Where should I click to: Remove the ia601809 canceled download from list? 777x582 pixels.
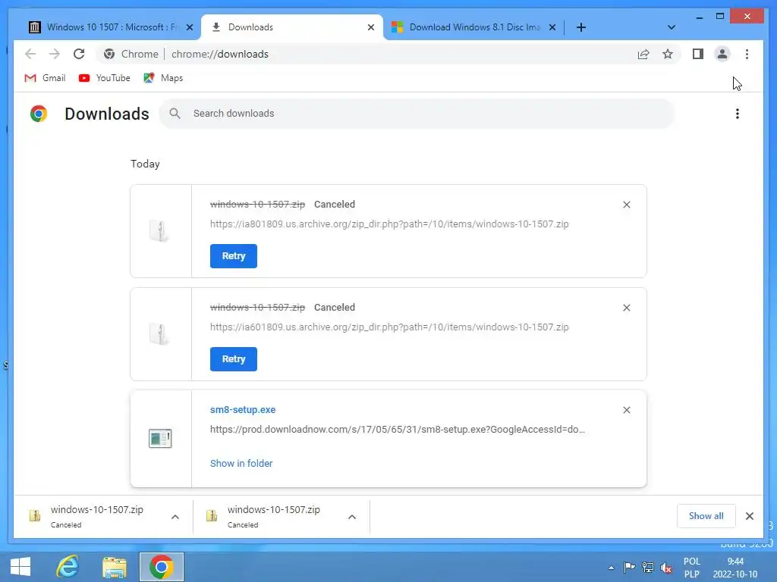[626, 308]
